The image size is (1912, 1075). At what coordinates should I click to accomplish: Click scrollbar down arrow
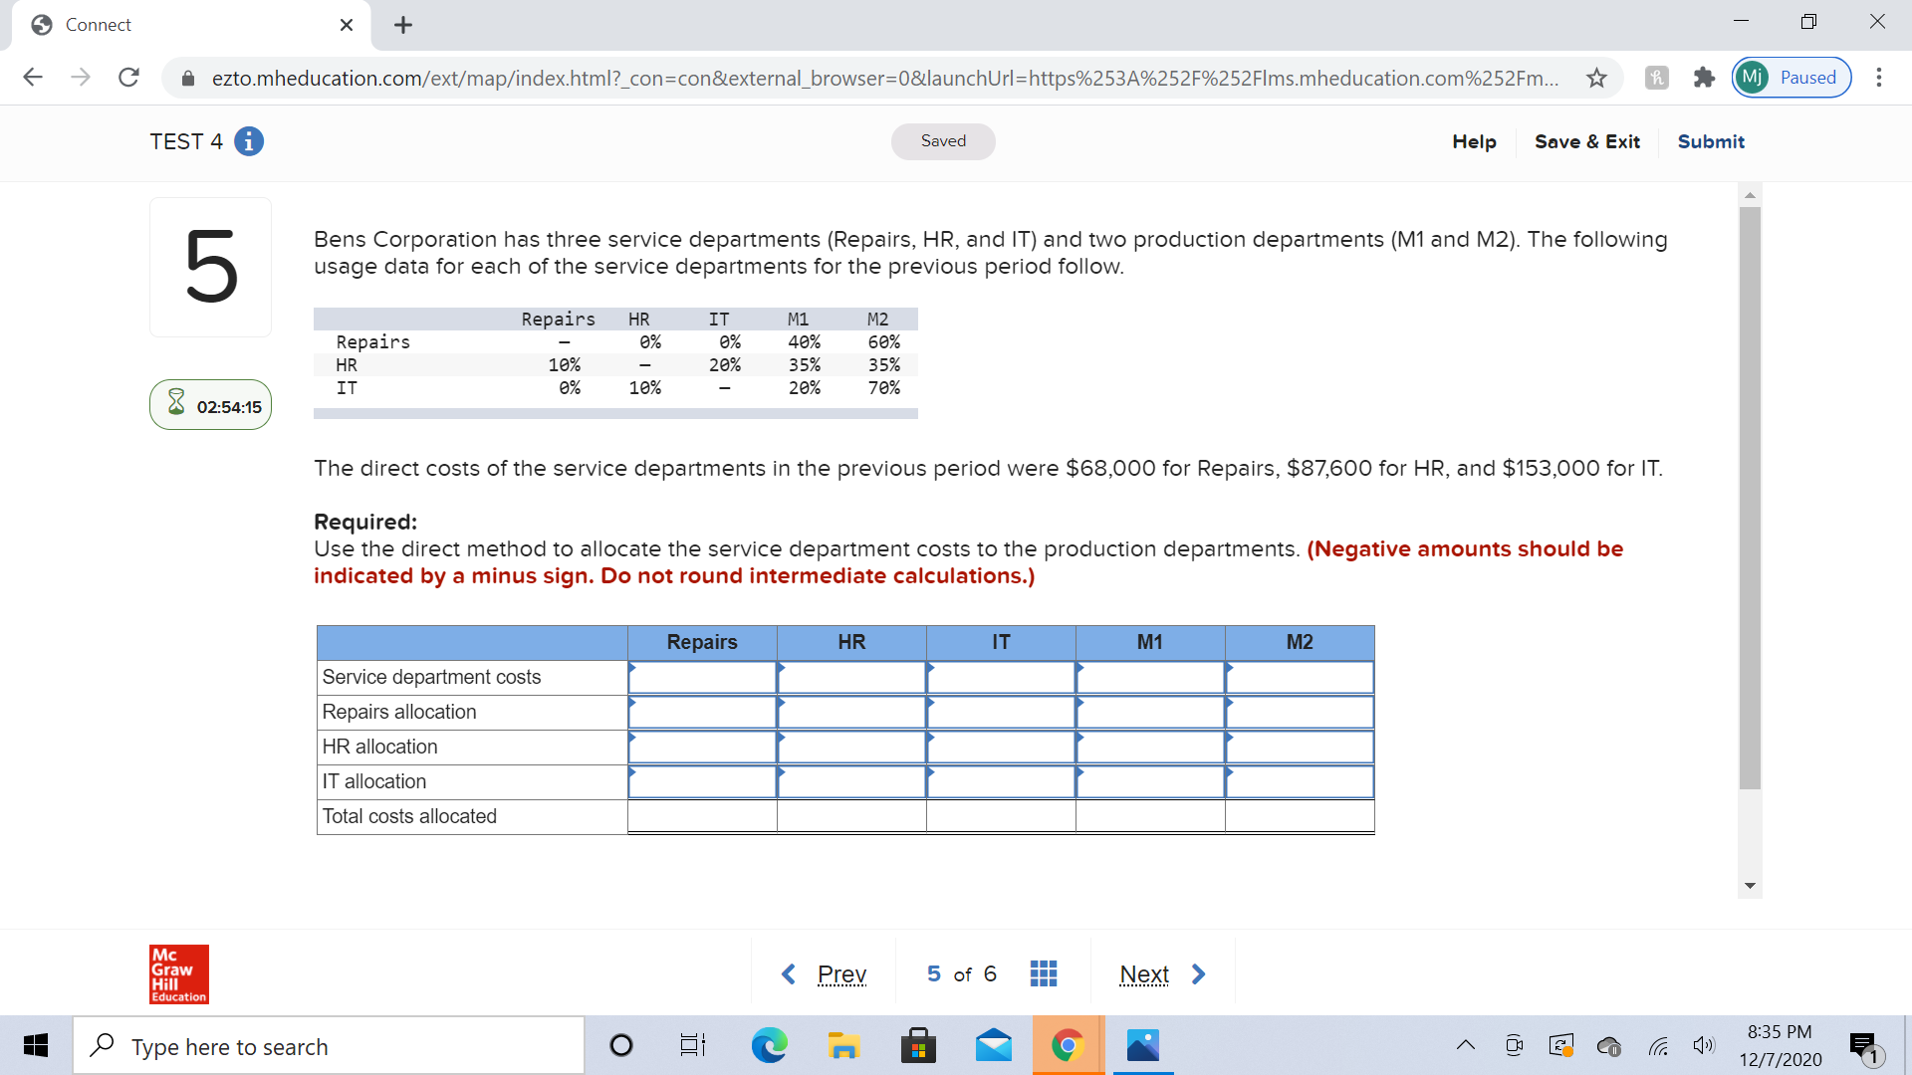(1750, 886)
